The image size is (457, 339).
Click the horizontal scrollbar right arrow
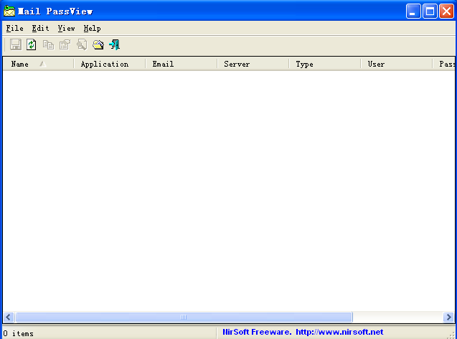tap(448, 317)
